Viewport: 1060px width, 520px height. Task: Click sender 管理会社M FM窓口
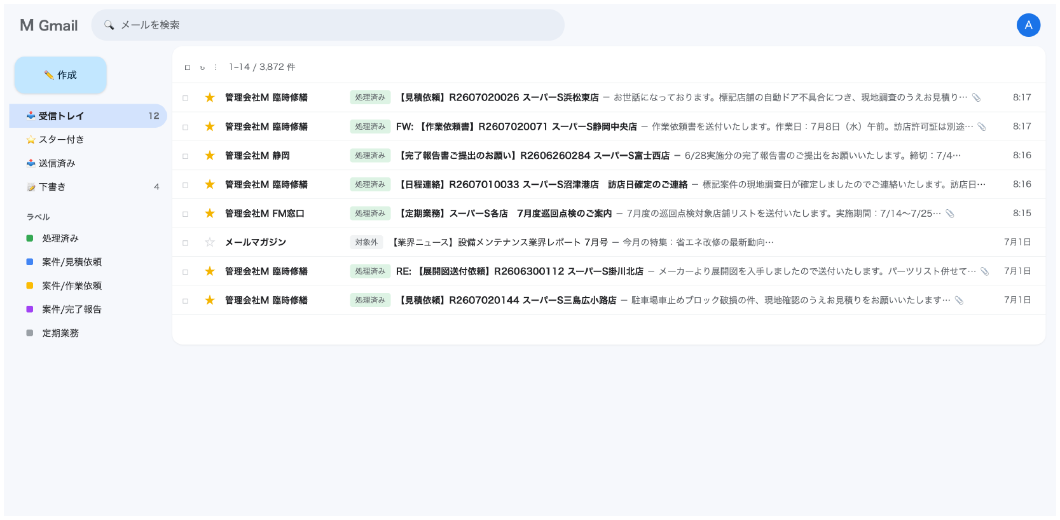(265, 213)
